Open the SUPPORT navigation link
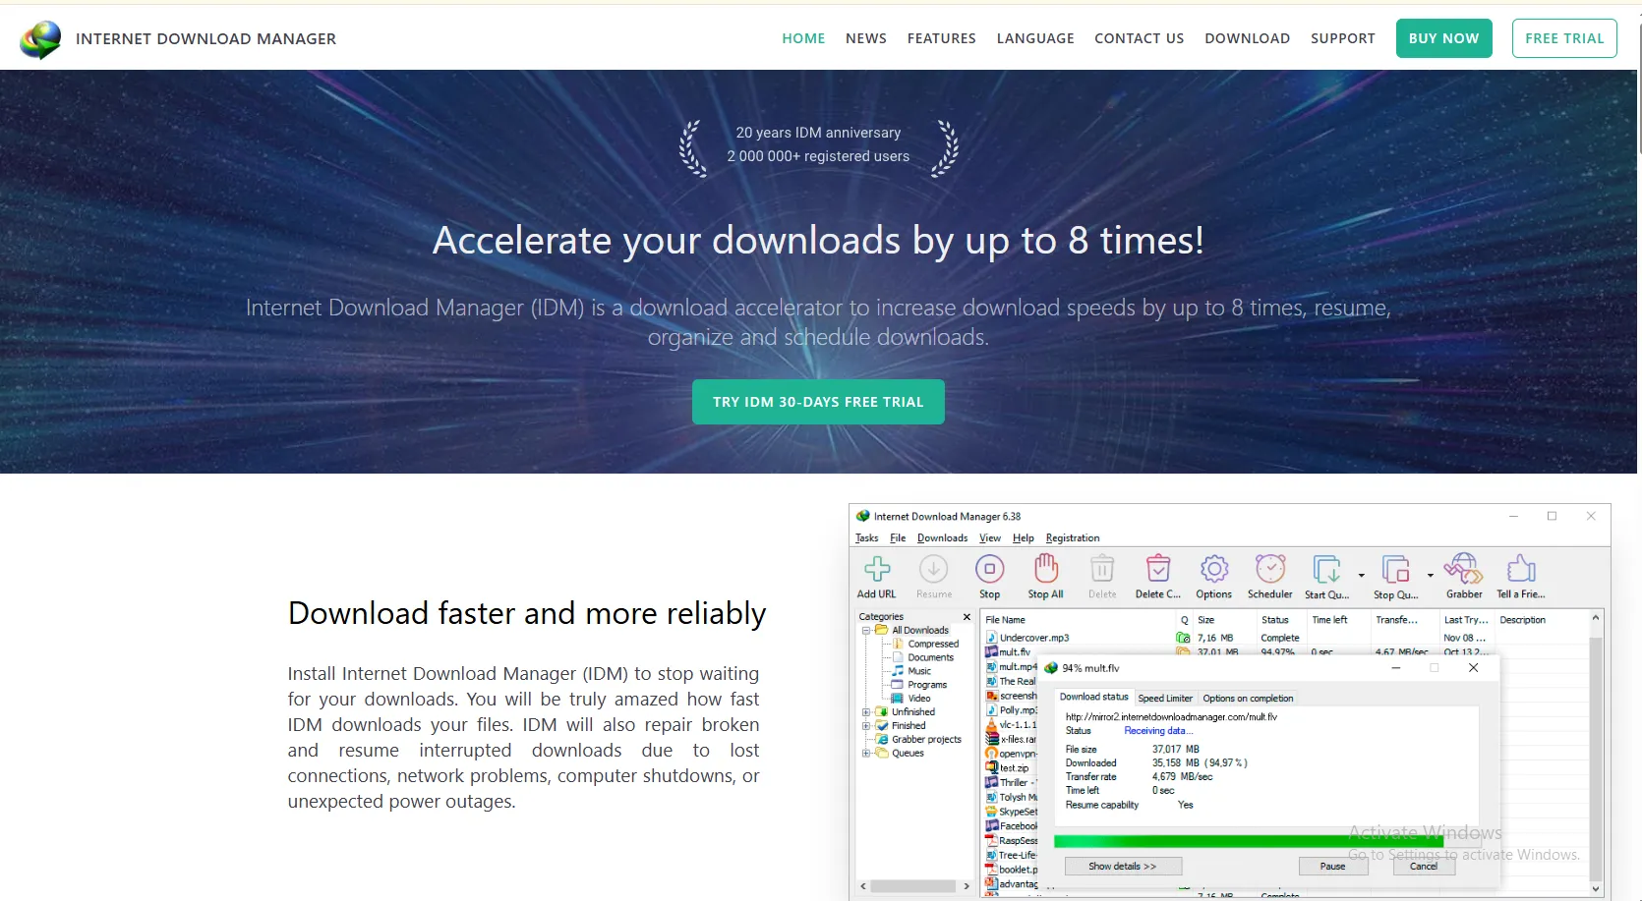Image resolution: width=1642 pixels, height=901 pixels. 1343,38
